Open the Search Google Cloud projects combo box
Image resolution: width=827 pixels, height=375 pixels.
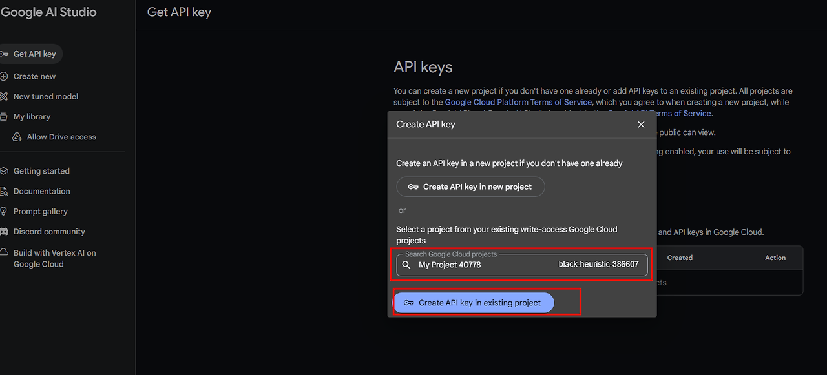[x=522, y=265]
